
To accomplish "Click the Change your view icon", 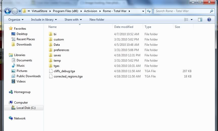I will (x=186, y=20).
